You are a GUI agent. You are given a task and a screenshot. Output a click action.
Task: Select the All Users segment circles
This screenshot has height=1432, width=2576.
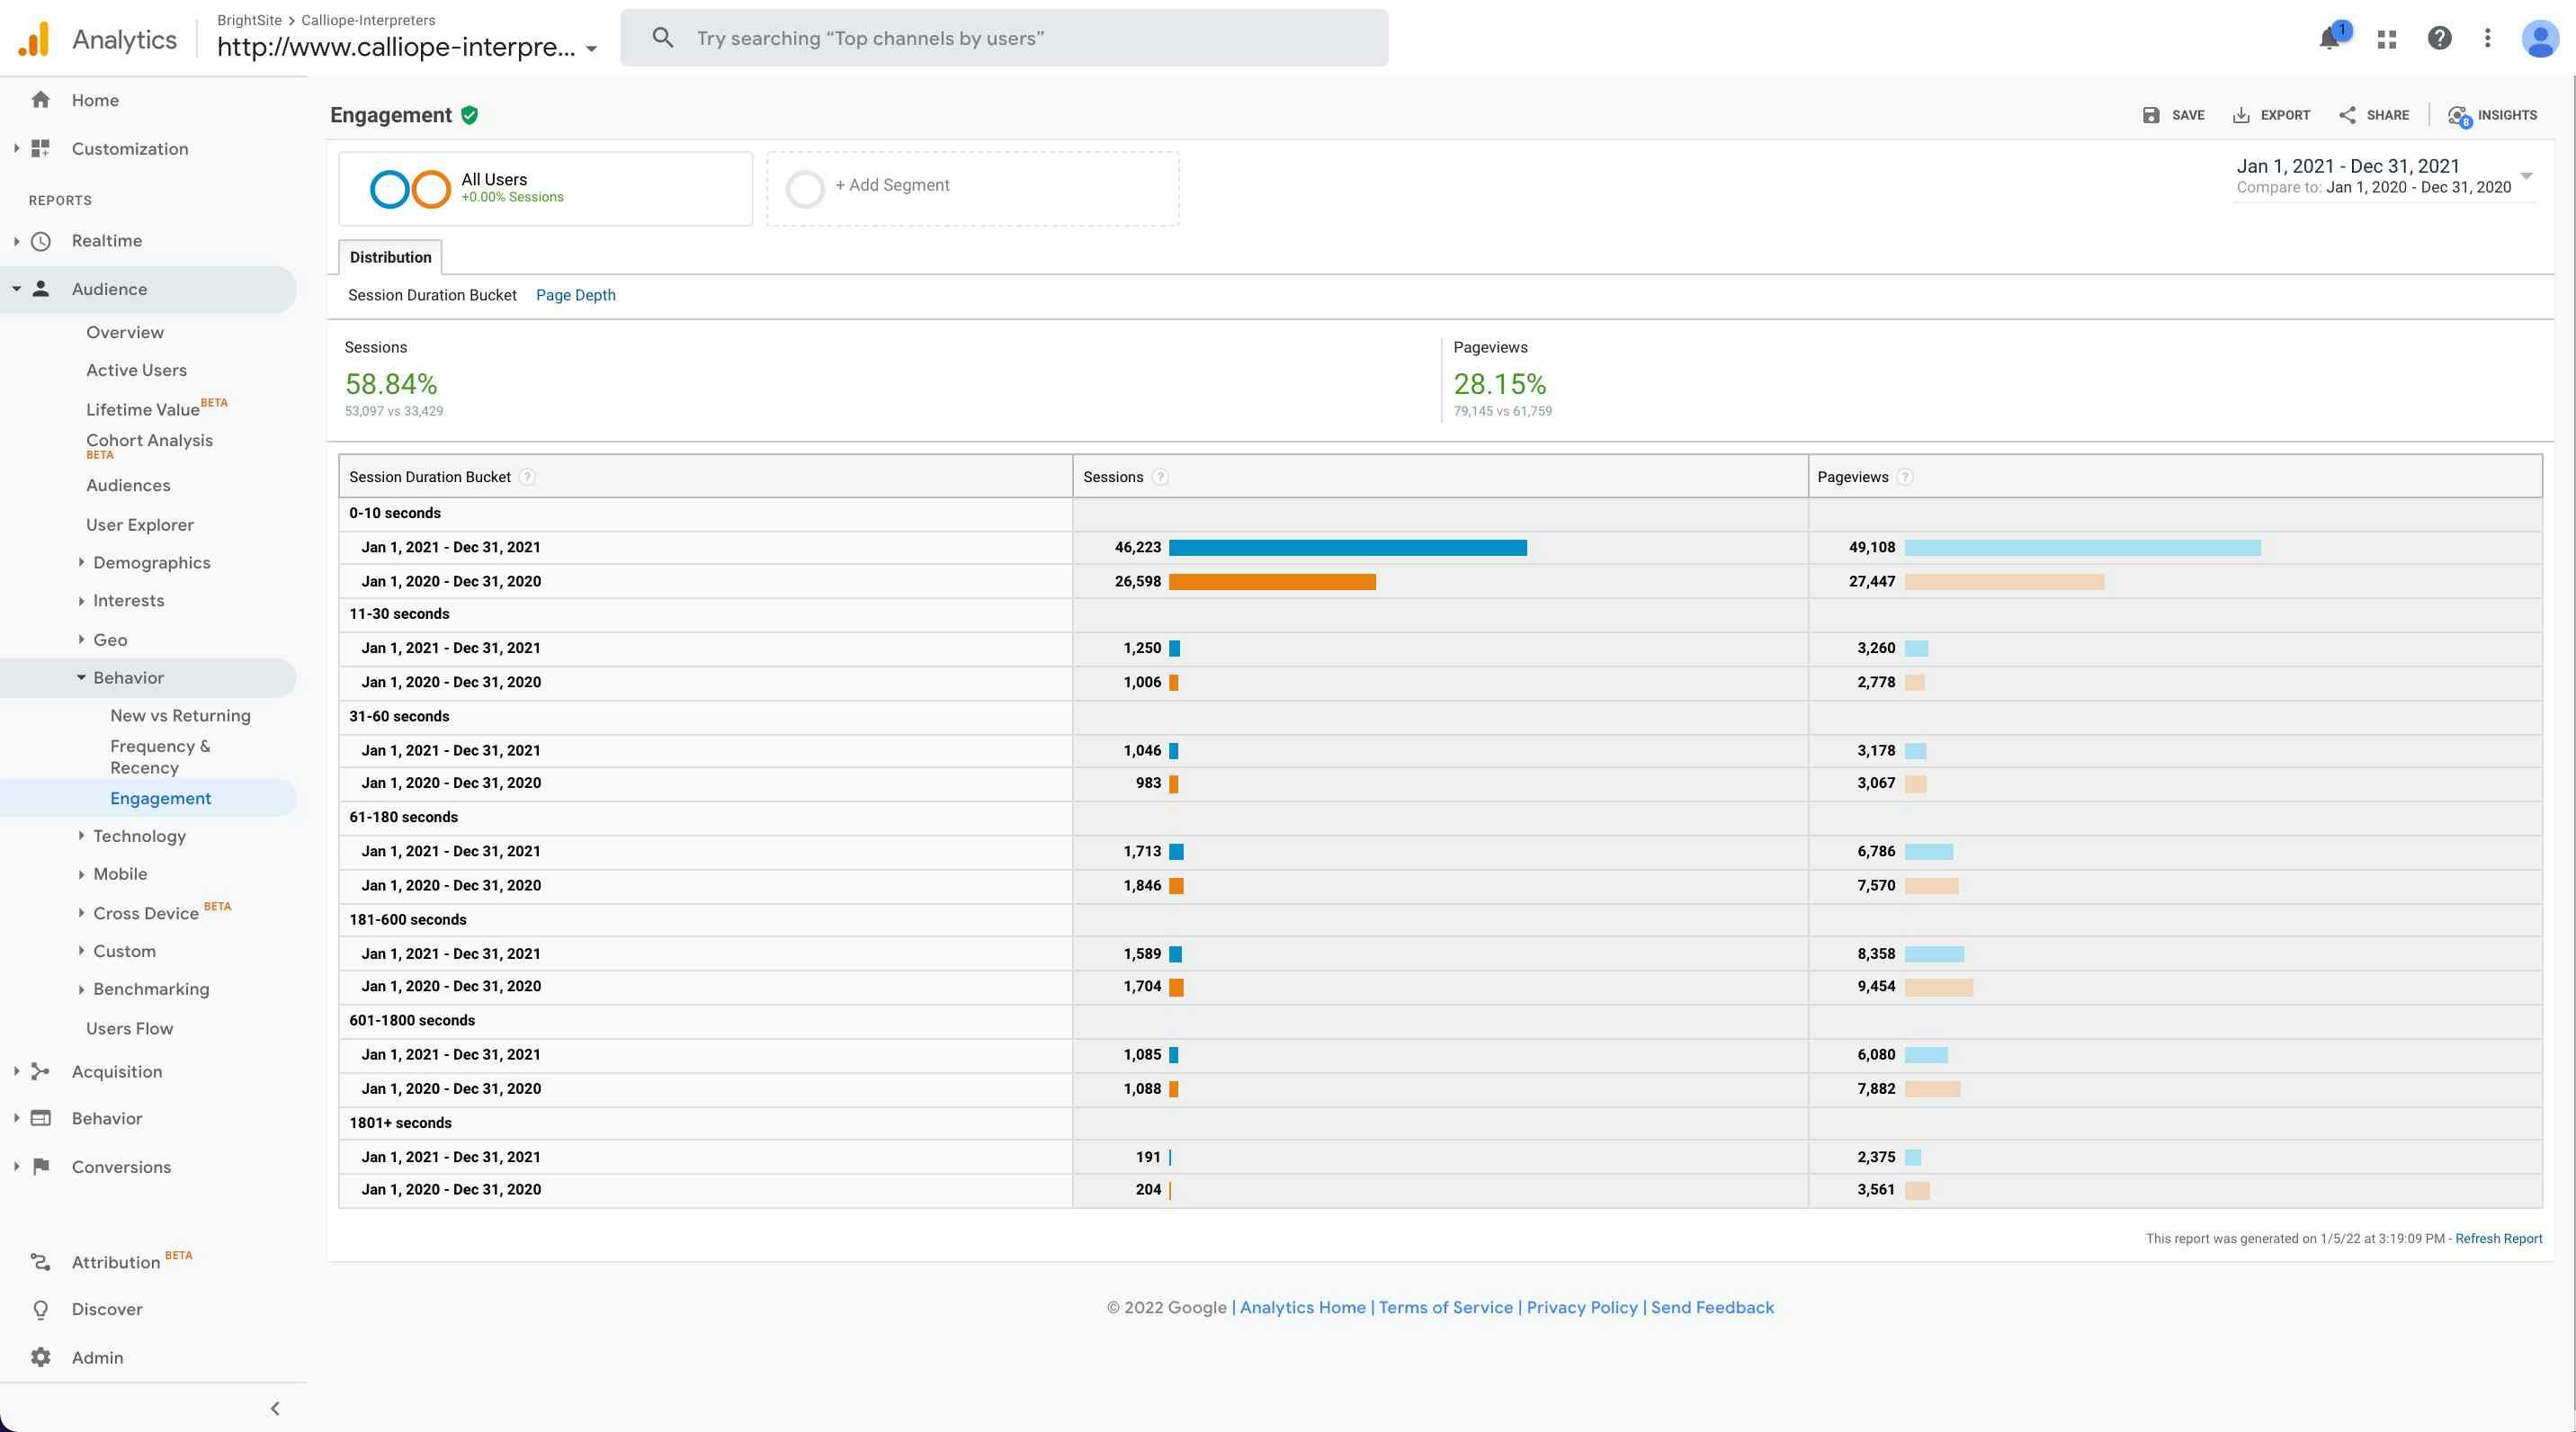point(410,189)
